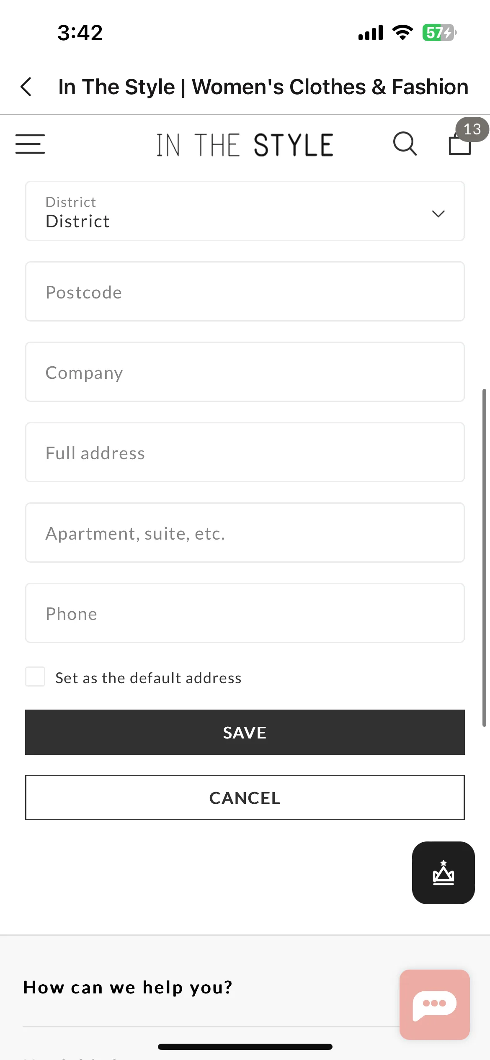490x1060 pixels.
Task: Expand the District dropdown
Action: 245,211
